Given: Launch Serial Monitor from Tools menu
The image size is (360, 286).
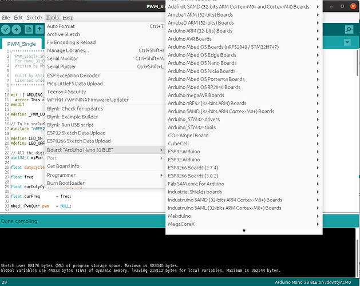Looking at the screenshot, I should [x=105, y=58].
